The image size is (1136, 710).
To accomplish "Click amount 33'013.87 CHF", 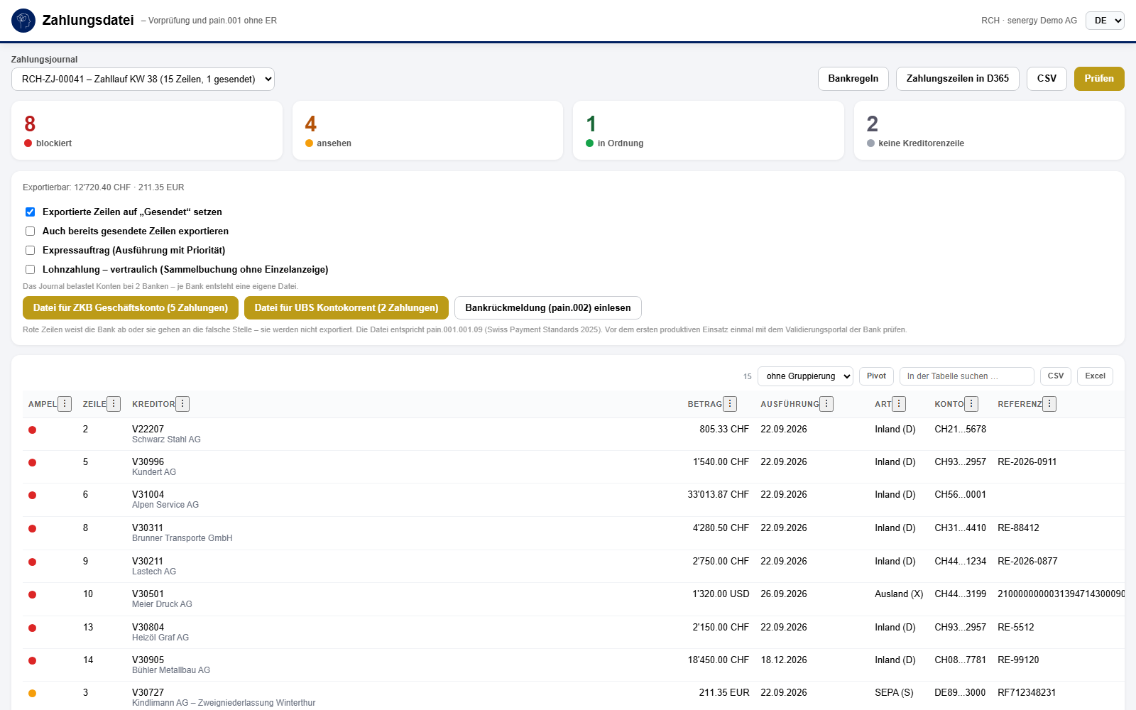I will coord(718,495).
